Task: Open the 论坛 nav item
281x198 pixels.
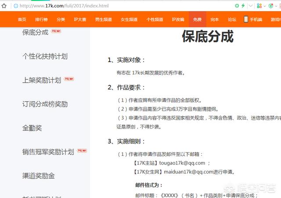Action: coord(232,19)
